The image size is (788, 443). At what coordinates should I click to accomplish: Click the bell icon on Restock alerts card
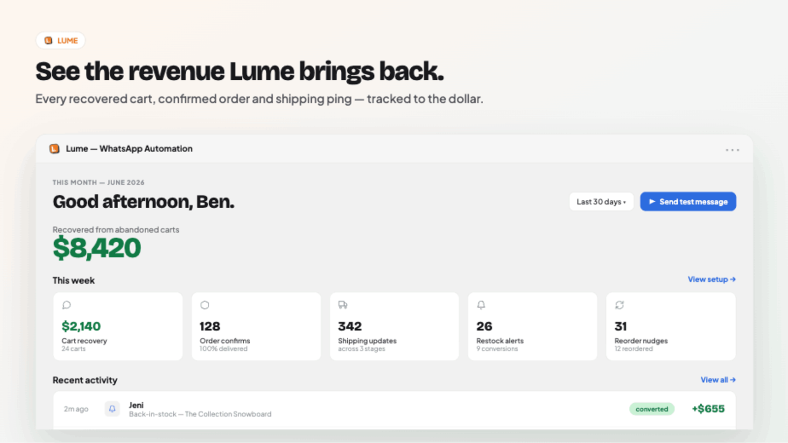tap(481, 305)
